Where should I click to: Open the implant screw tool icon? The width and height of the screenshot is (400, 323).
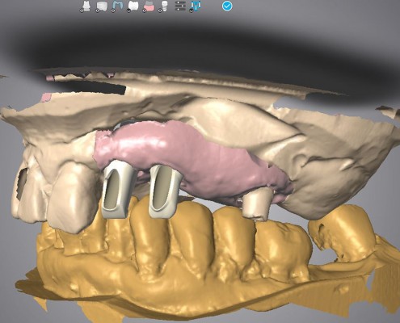pyautogui.click(x=163, y=6)
